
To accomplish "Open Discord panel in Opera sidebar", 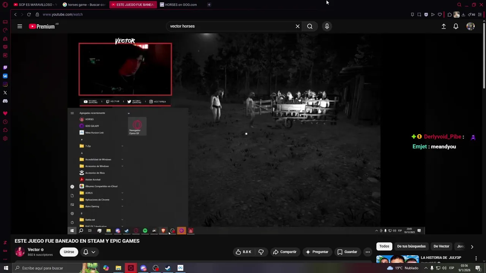I will click(5, 101).
